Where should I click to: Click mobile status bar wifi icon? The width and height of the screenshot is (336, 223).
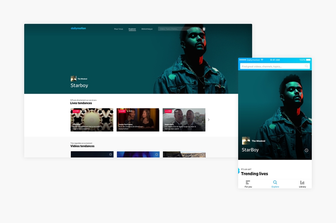coord(262,60)
